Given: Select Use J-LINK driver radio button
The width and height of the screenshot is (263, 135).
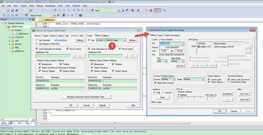Looking at the screenshot, I should pos(89,40).
